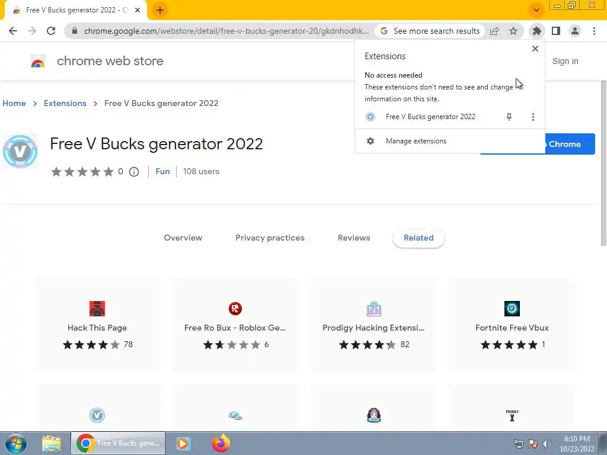Click the forward navigation arrow
Screen dimensions: 607x455
coord(32,31)
